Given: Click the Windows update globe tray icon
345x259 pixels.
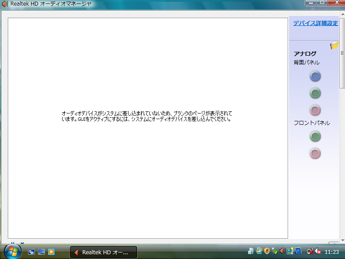Looking at the screenshot, I should point(259,251).
